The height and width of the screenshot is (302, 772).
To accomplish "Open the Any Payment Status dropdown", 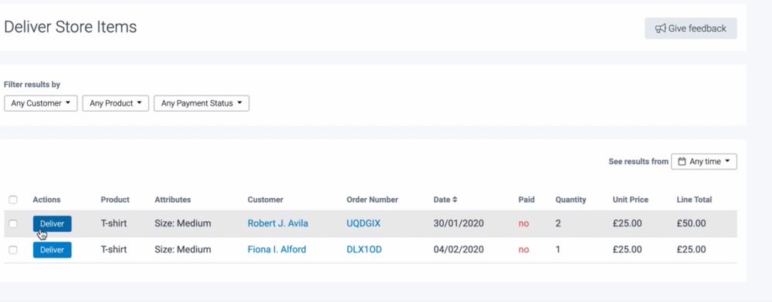I will (201, 103).
